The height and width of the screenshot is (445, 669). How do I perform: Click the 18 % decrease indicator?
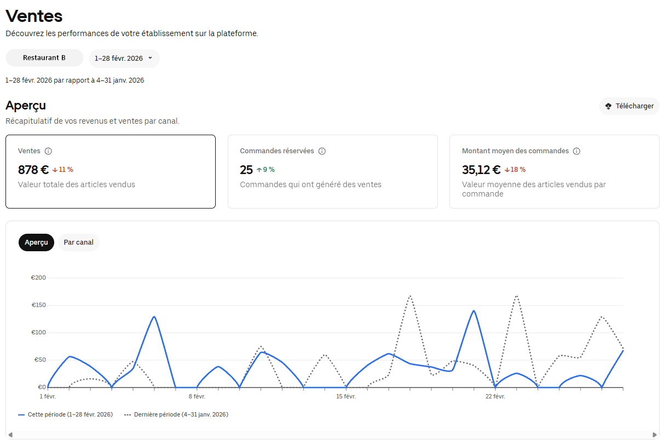(515, 170)
